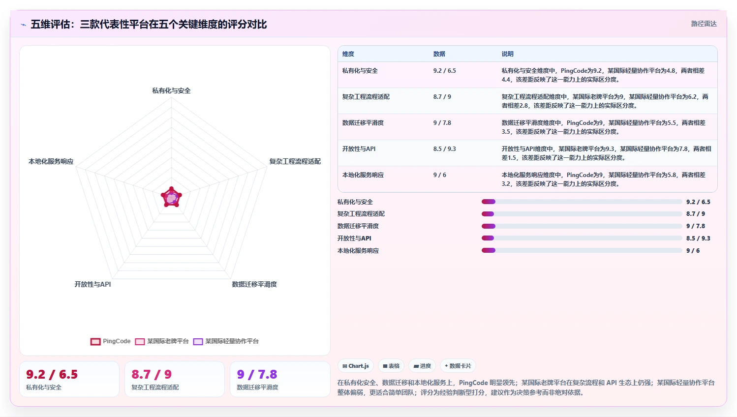Click the 复杂工程流程适配 progress bar
Viewport: 737px width, 417px height.
coord(582,214)
